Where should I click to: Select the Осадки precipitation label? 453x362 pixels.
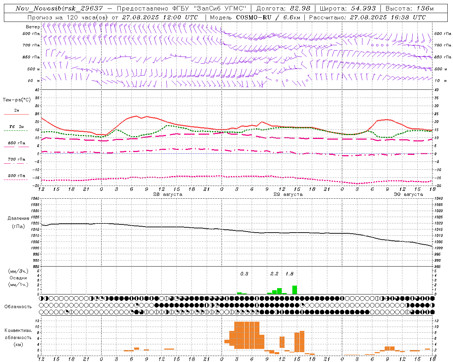pyautogui.click(x=18, y=278)
